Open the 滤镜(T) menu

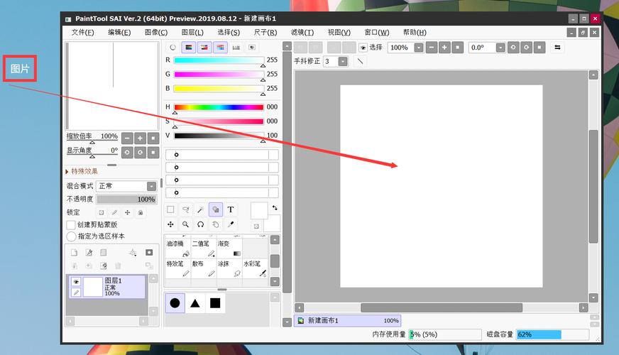click(302, 33)
